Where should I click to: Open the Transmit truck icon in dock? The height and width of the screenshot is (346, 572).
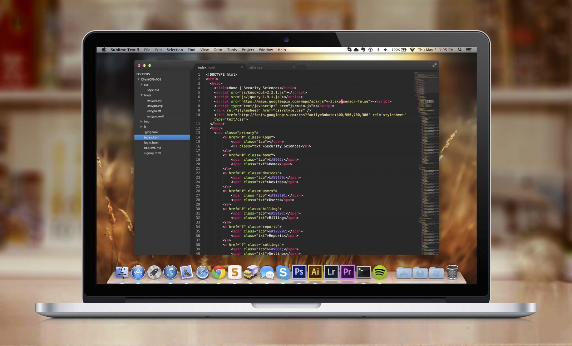pos(251,272)
